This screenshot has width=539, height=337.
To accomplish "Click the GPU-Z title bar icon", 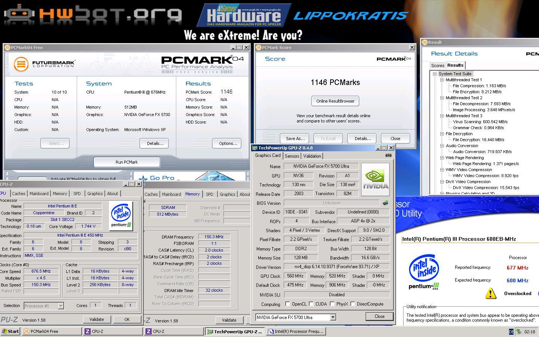I will 255,148.
